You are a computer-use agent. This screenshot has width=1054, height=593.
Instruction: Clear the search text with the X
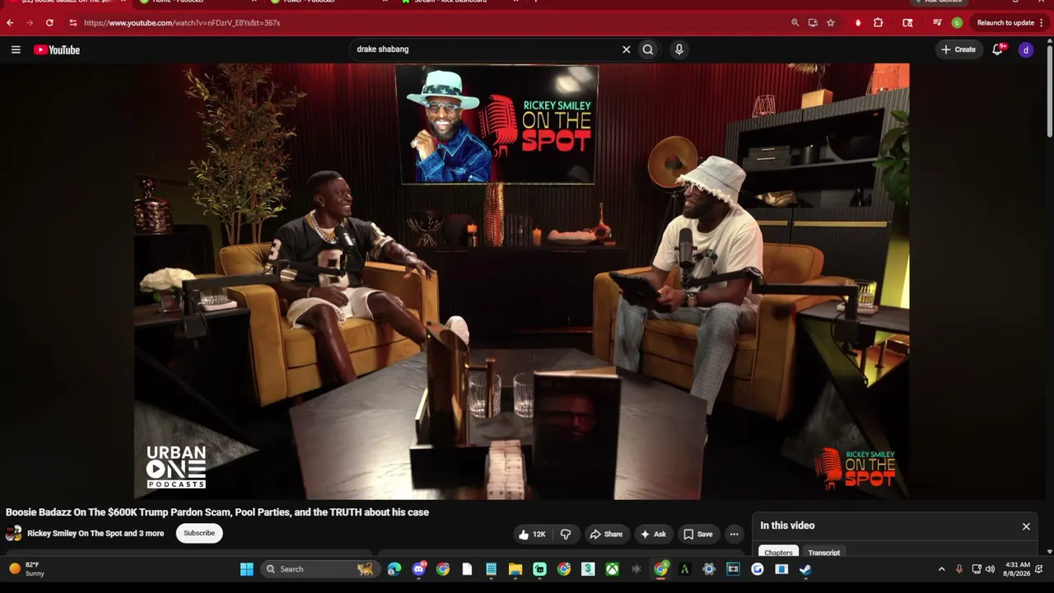(x=626, y=49)
